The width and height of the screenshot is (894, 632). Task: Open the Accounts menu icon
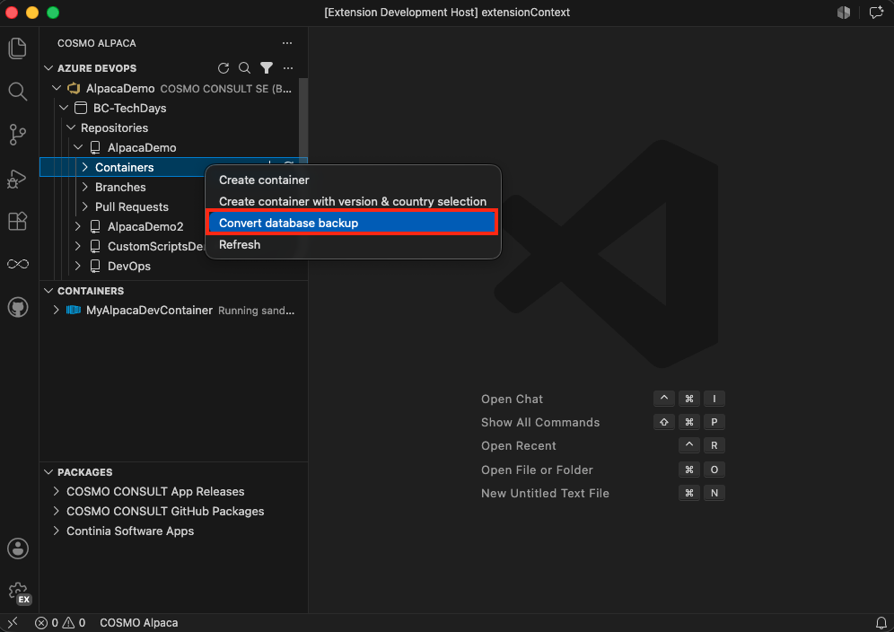click(x=18, y=549)
